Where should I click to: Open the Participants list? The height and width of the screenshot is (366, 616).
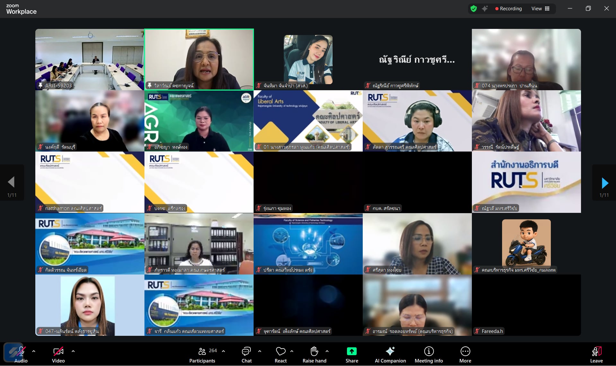point(203,354)
